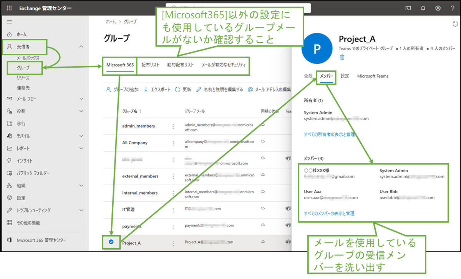
Task: Open 全般 tab in Project_A panel
Action: point(308,76)
